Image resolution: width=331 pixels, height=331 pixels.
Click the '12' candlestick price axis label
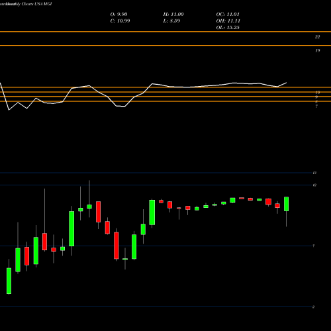[314, 185]
